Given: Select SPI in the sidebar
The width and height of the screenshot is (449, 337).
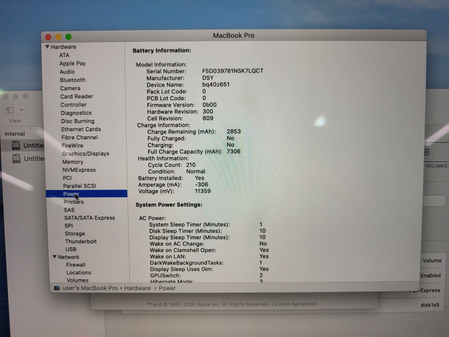Looking at the screenshot, I should pos(69,225).
